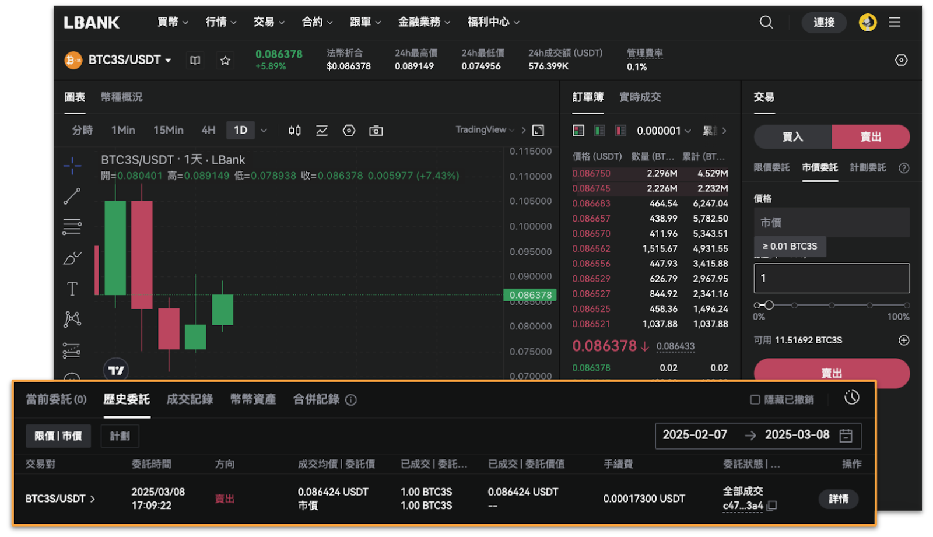Open the 福利中心 navigation dropdown
Screen dimensions: 933x537
click(493, 22)
